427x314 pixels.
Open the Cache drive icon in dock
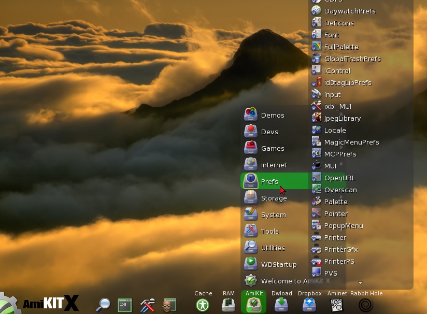tap(203, 305)
